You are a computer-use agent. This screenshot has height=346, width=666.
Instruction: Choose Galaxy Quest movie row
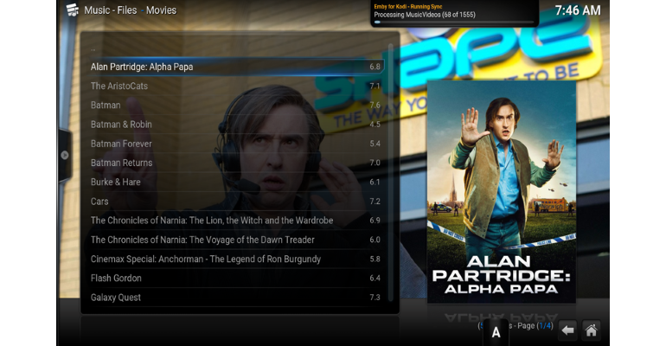[236, 298]
